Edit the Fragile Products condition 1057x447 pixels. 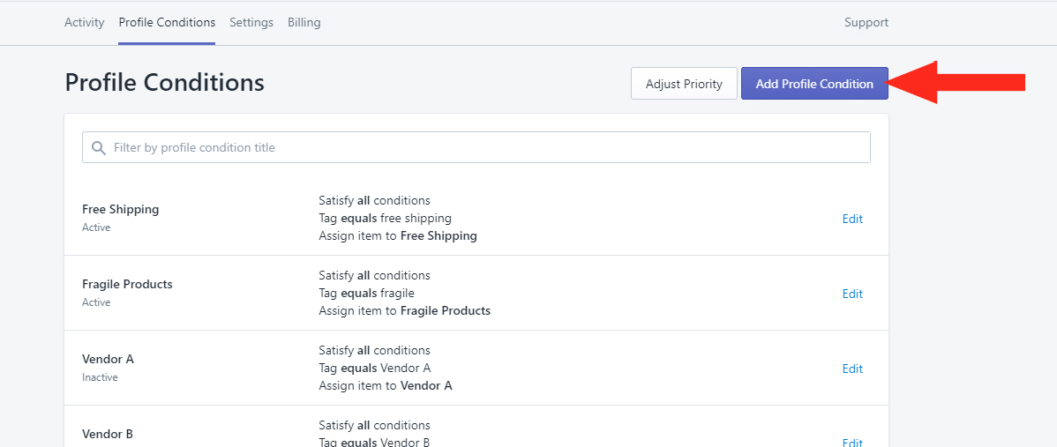tap(852, 294)
